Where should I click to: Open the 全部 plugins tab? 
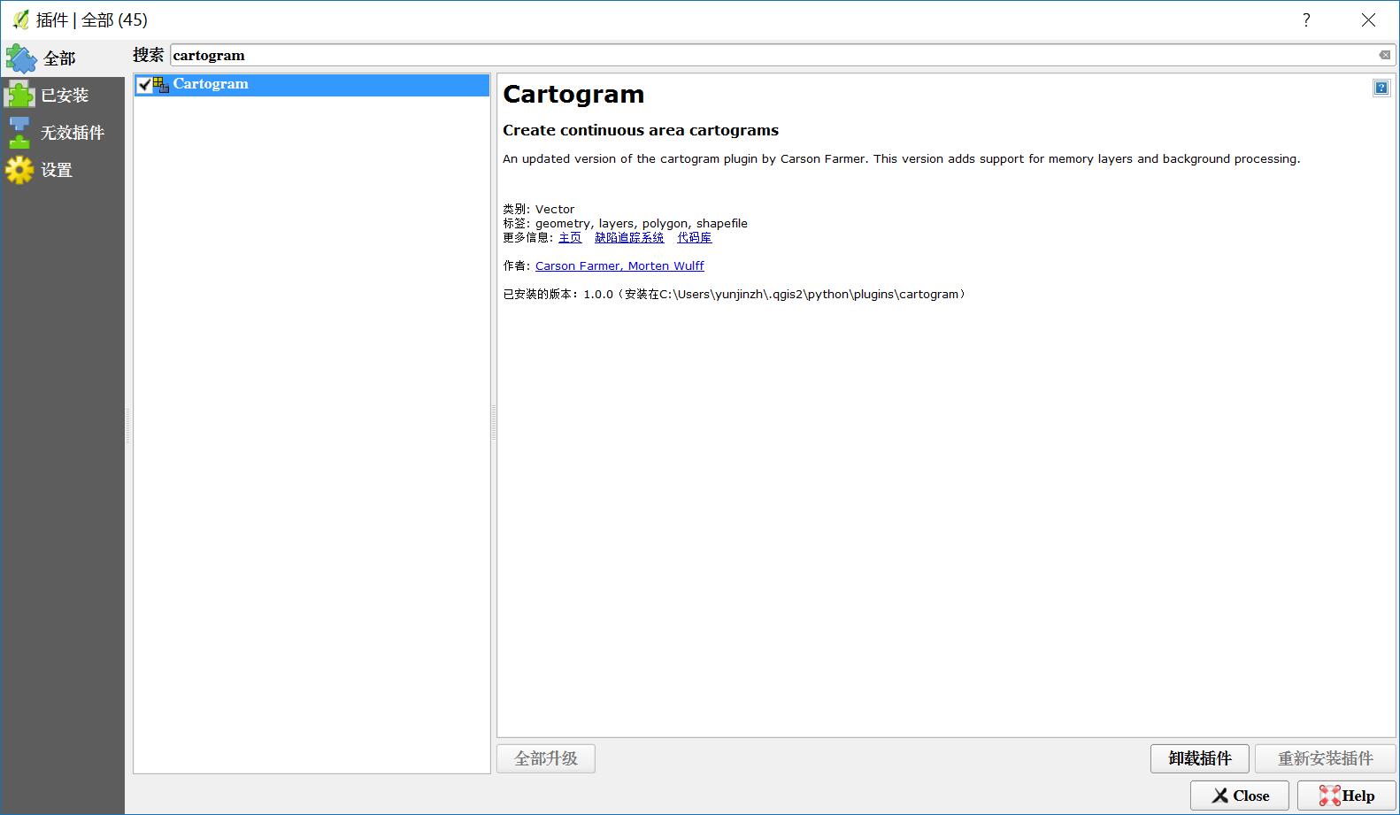pos(62,58)
